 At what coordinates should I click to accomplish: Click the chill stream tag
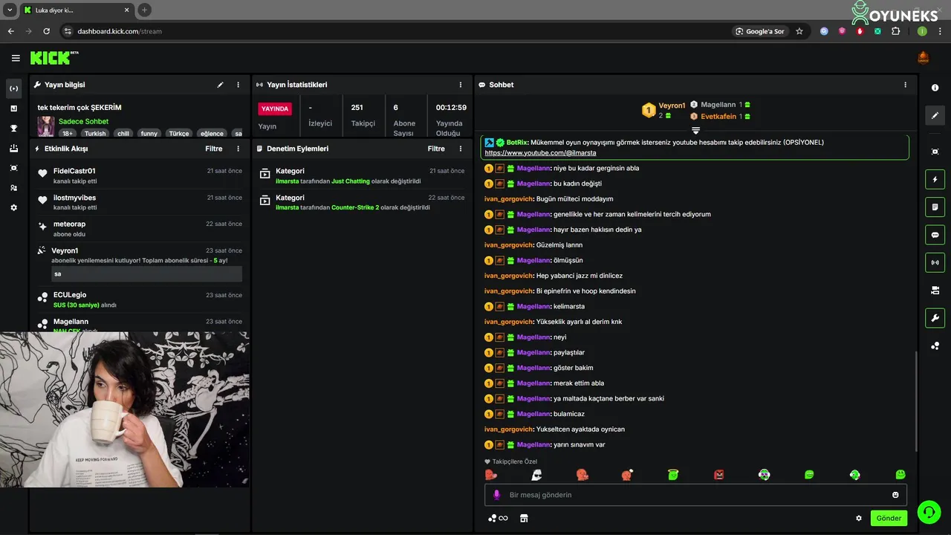coord(123,134)
